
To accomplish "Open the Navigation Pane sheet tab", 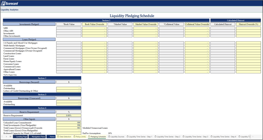I will click(x=37, y=137).
